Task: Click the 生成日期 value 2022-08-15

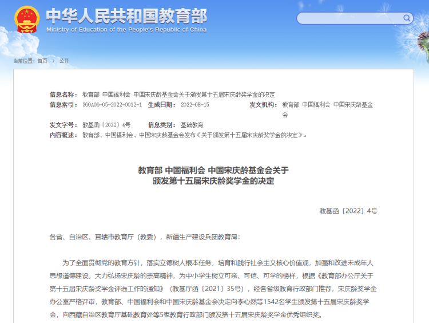Action: 194,105
